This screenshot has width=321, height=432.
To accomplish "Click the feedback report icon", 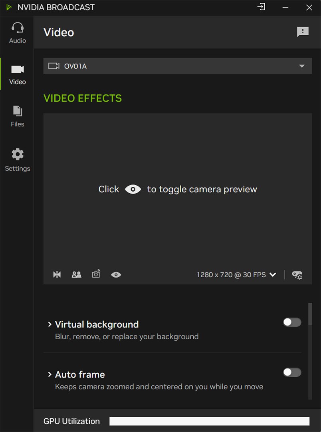I will coord(303,32).
